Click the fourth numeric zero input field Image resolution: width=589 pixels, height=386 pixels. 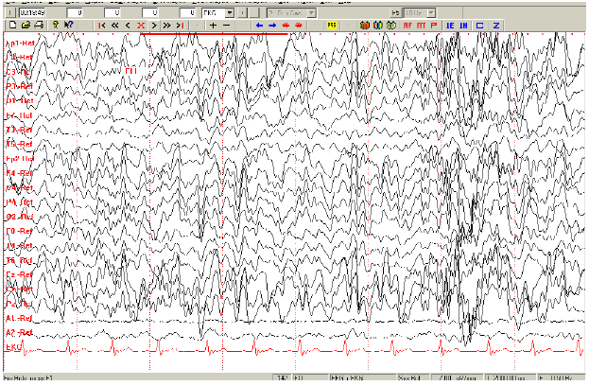[187, 13]
